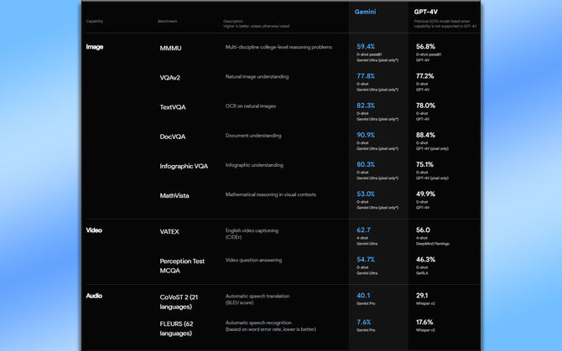Click the Video capability label
This screenshot has width=562, height=351.
[94, 230]
